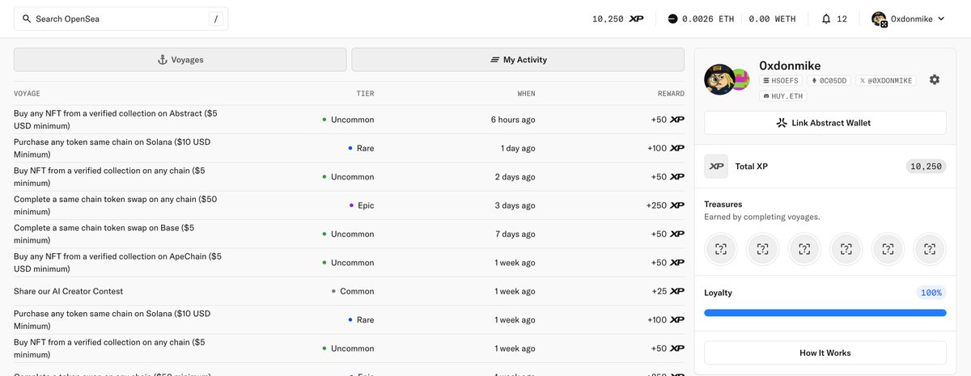Click the REWARD column header
This screenshot has height=376, width=971.
pyautogui.click(x=671, y=94)
